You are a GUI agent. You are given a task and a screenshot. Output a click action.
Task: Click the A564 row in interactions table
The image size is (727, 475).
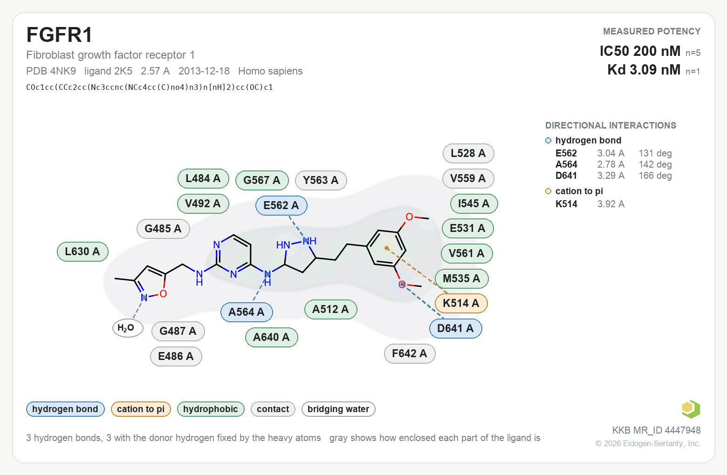614,164
